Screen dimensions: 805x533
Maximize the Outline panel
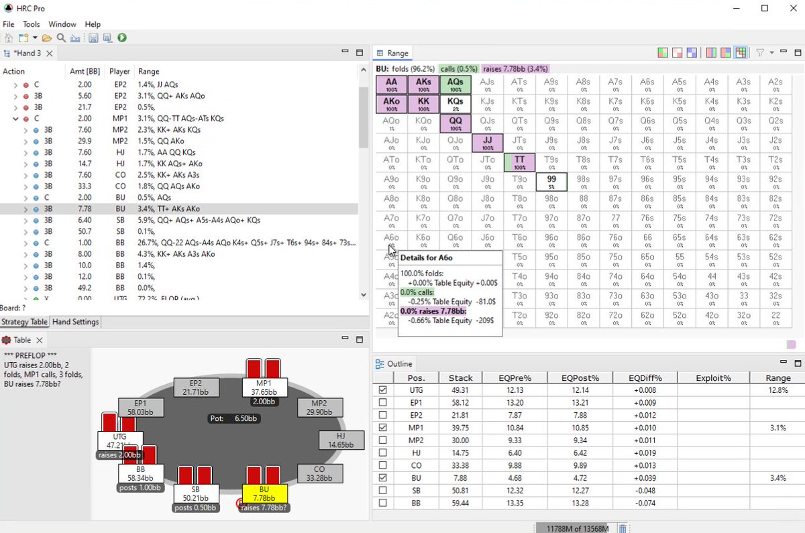tap(798, 363)
